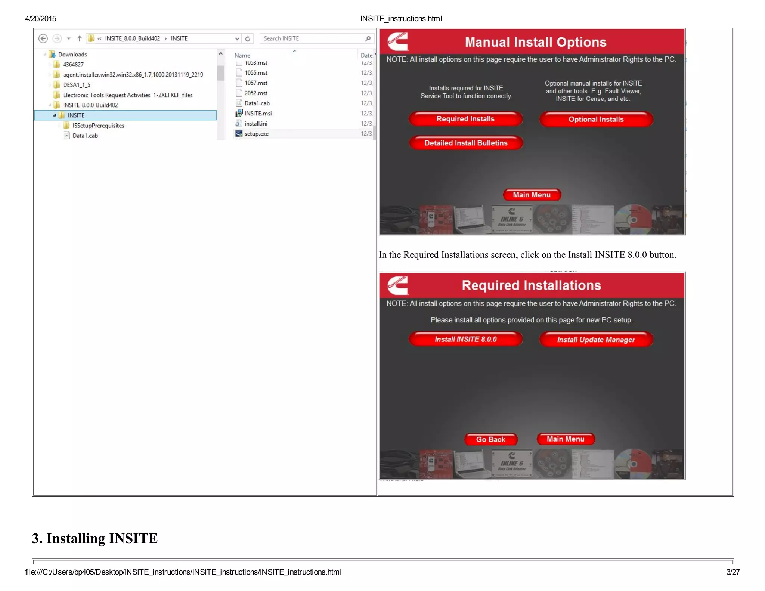
Task: Click the Install INSITE 8.0.0 button
Action: (465, 339)
